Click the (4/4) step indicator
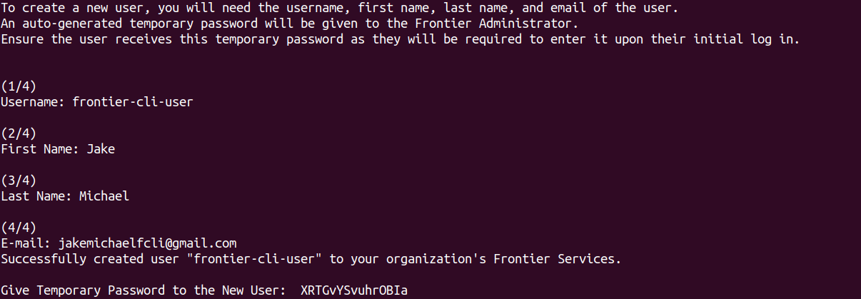861x299 pixels. pyautogui.click(x=19, y=228)
